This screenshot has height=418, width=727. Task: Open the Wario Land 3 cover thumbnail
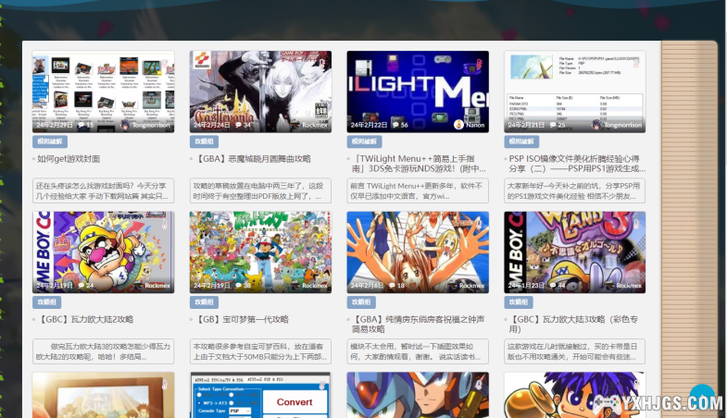574,248
